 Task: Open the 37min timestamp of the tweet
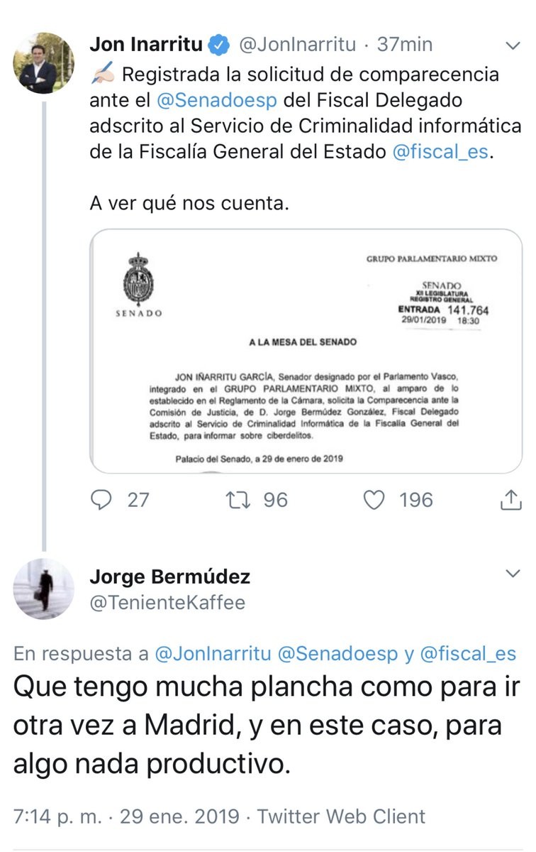coord(404,45)
